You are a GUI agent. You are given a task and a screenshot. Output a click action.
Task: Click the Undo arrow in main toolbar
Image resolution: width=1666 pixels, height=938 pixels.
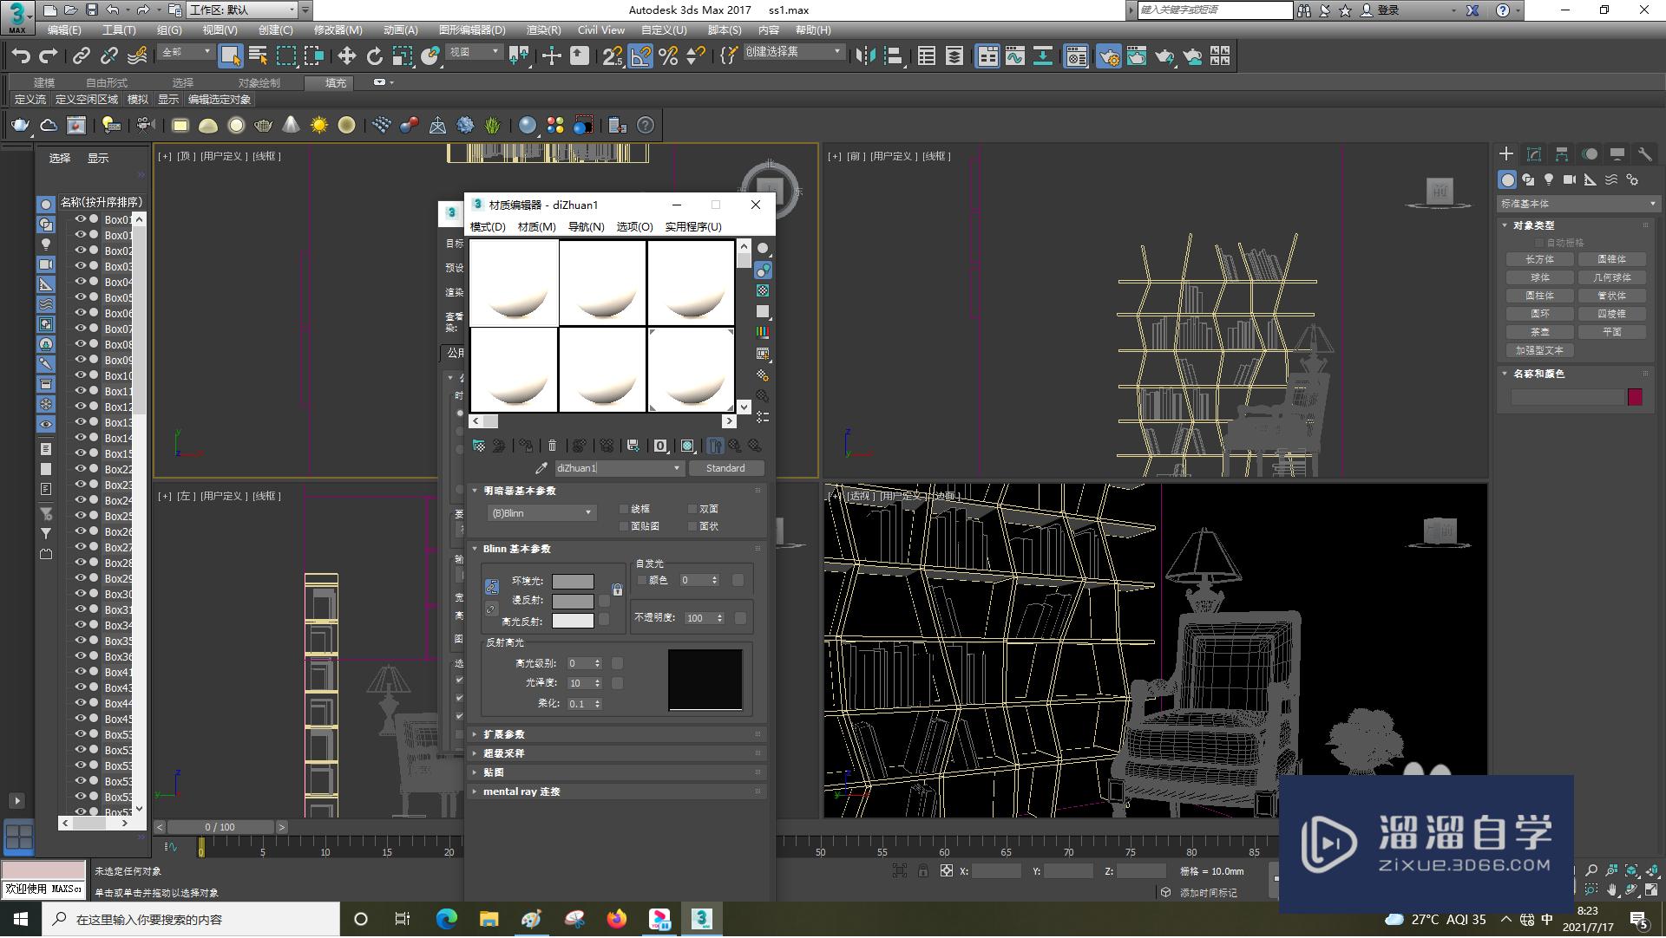(x=21, y=56)
